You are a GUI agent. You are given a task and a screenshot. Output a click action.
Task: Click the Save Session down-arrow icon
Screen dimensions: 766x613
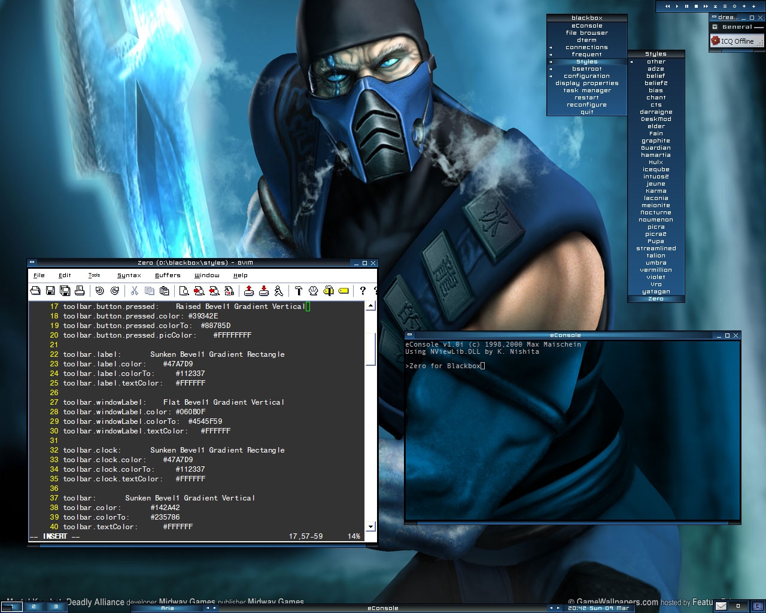point(264,291)
